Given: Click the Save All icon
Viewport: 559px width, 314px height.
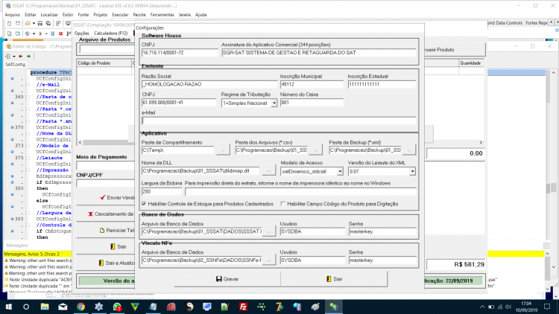Looking at the screenshot, I should pyautogui.click(x=48, y=24).
